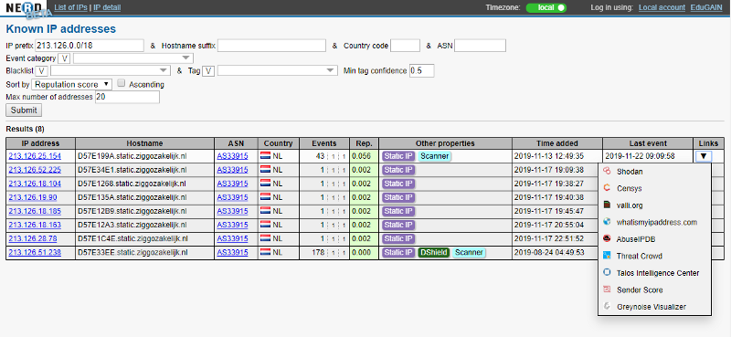Open the Blacklist dropdown

point(110,70)
